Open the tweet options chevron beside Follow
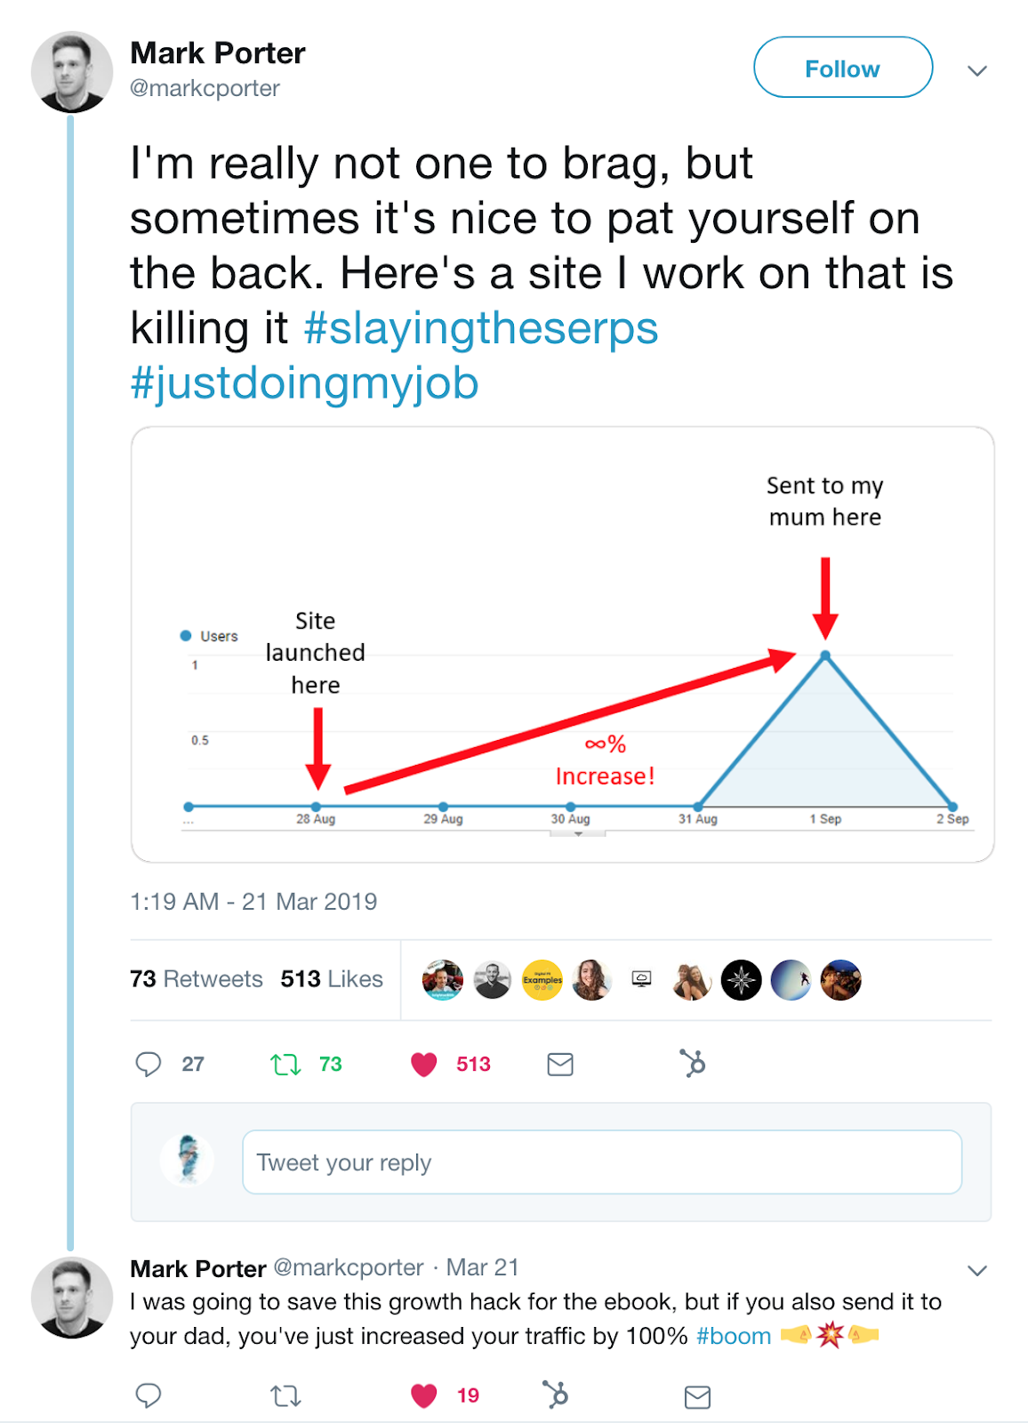 [977, 70]
